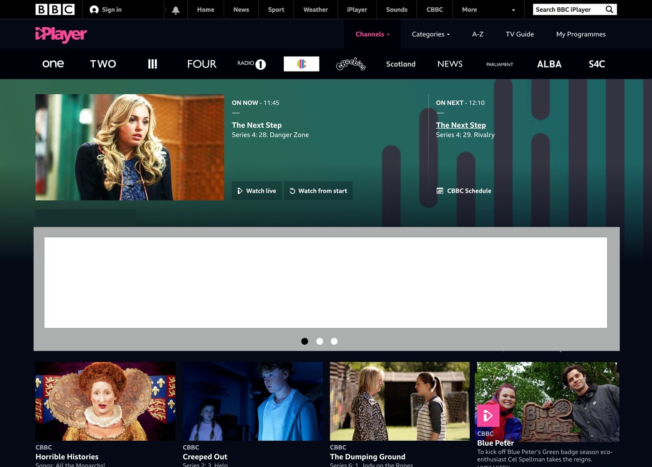The height and width of the screenshot is (467, 652).
Task: Click Watch from start button
Action: [318, 191]
